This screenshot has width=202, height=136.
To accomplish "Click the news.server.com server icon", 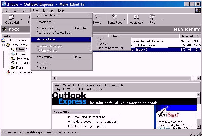I will tap(8, 72).
